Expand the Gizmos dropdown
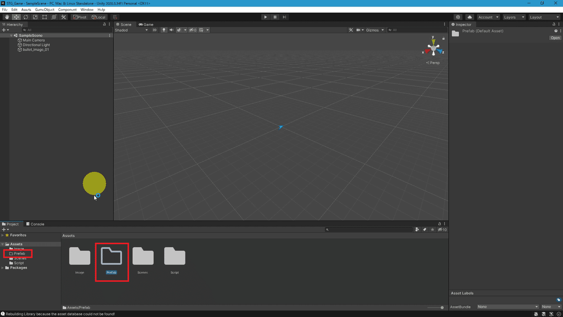Image resolution: width=563 pixels, height=317 pixels. [375, 30]
